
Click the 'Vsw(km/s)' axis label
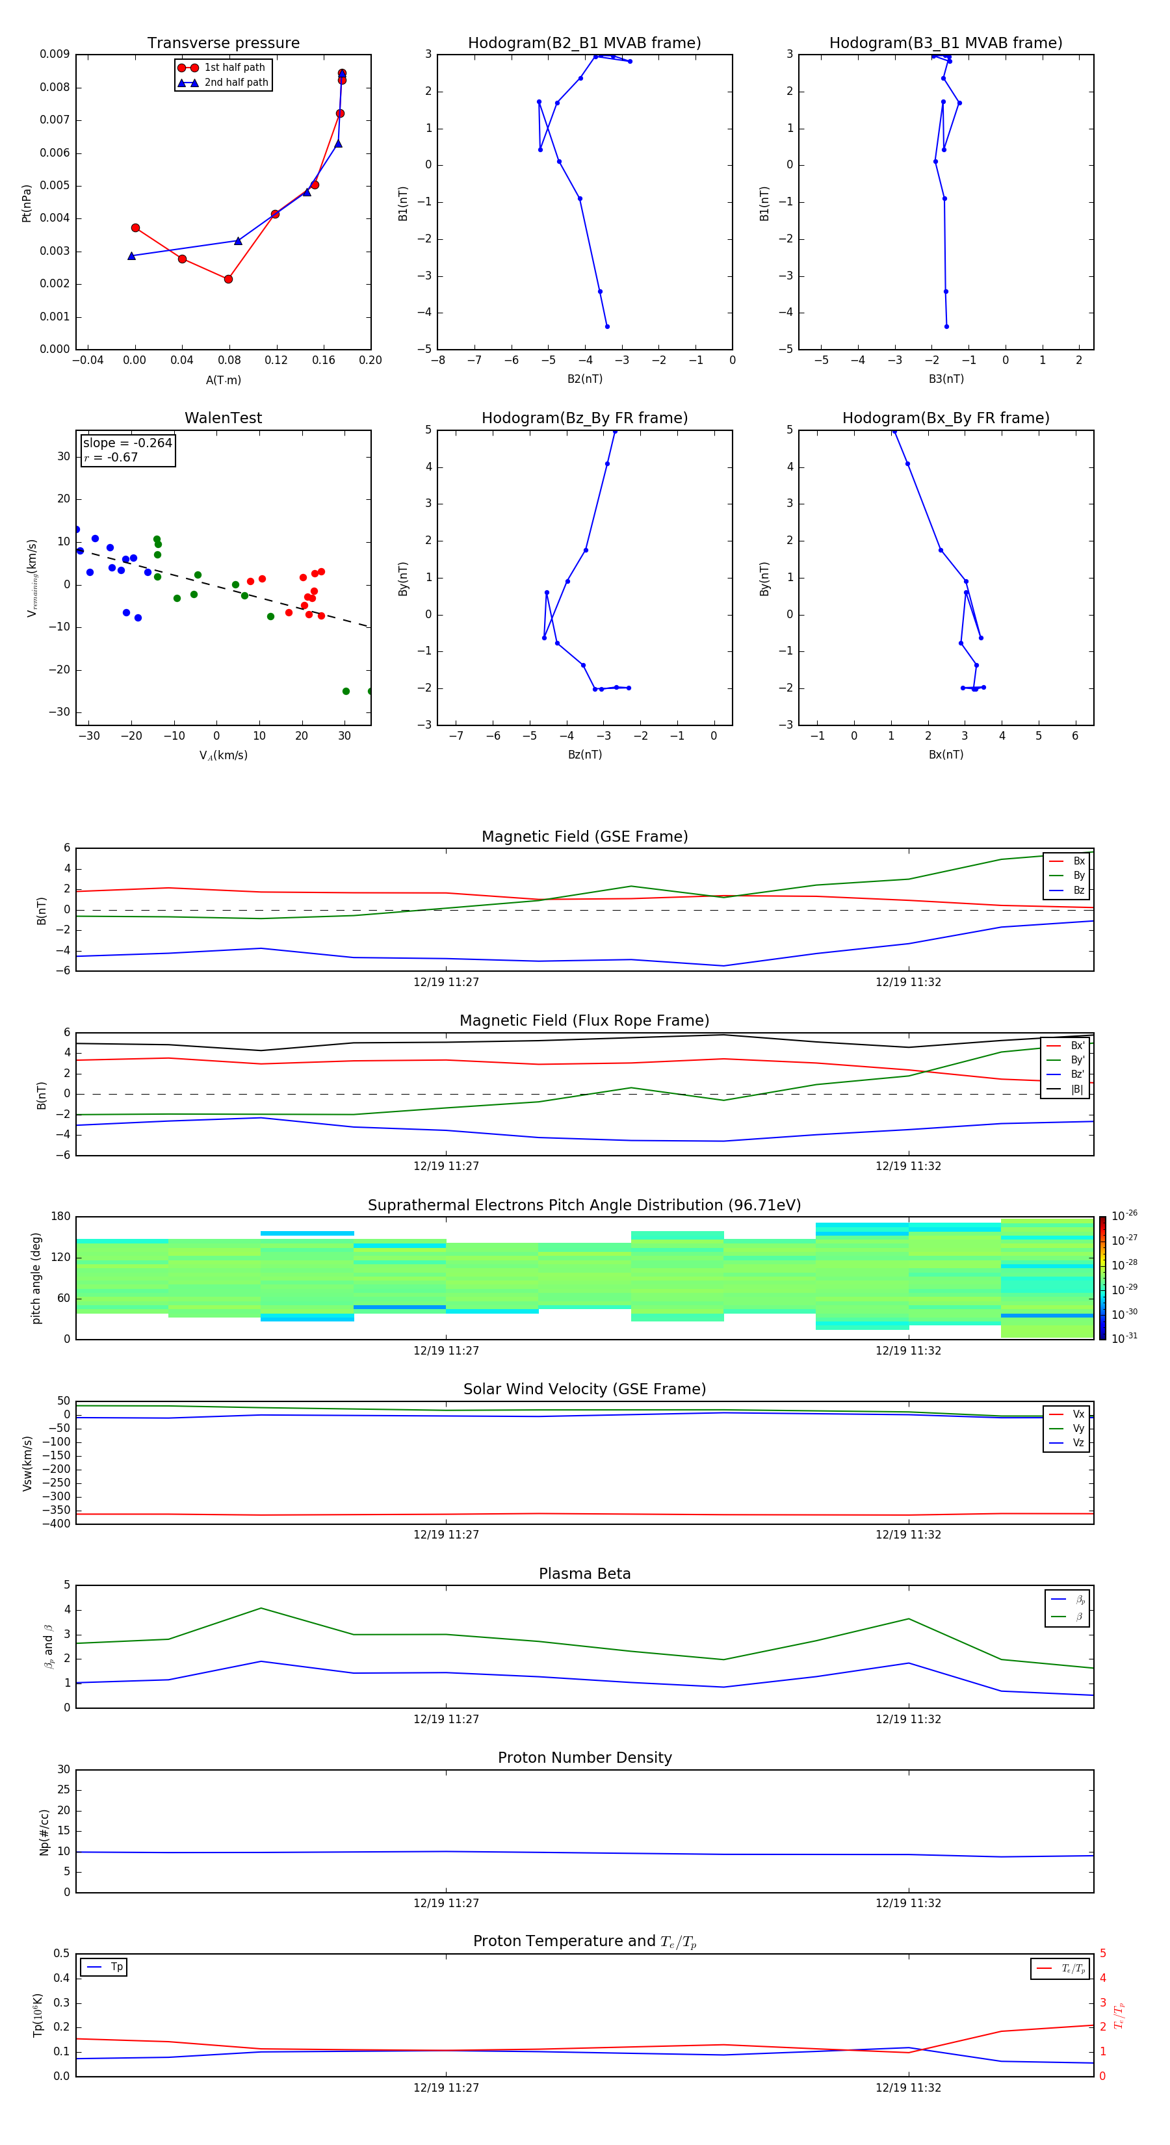point(27,1463)
